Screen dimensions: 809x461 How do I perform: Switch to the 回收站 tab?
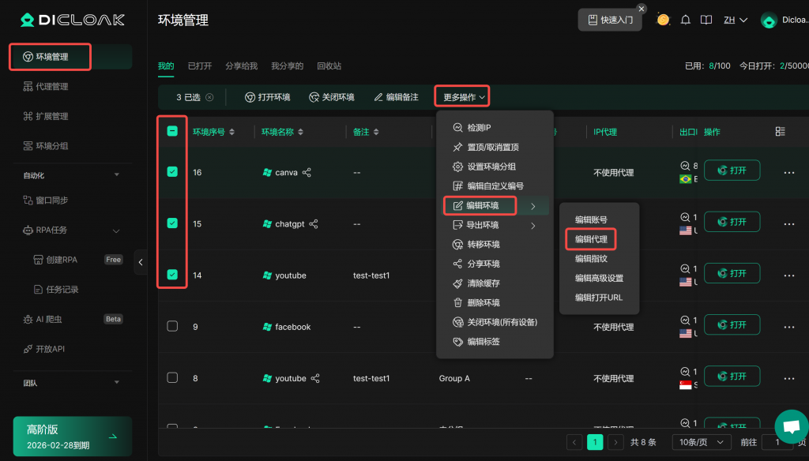click(x=329, y=66)
